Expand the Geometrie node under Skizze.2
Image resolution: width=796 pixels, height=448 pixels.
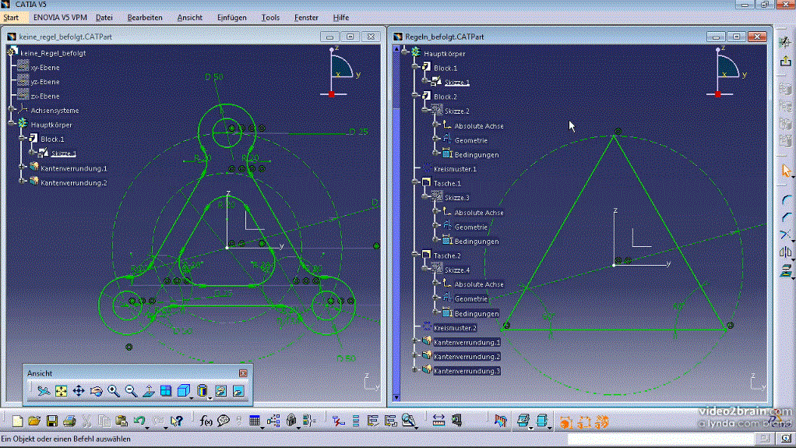click(435, 139)
